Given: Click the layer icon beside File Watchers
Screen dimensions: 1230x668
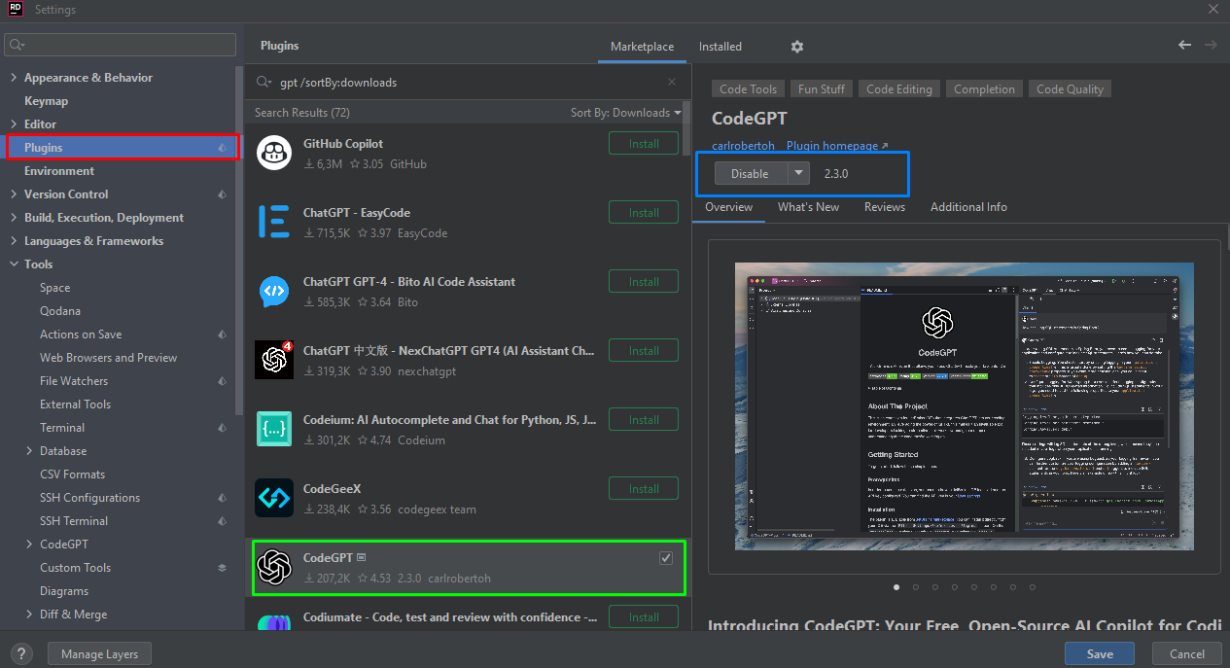Looking at the screenshot, I should [x=223, y=381].
